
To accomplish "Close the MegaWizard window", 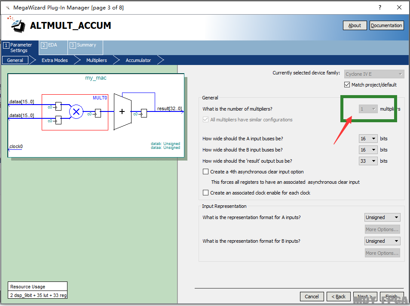I will point(399,7).
